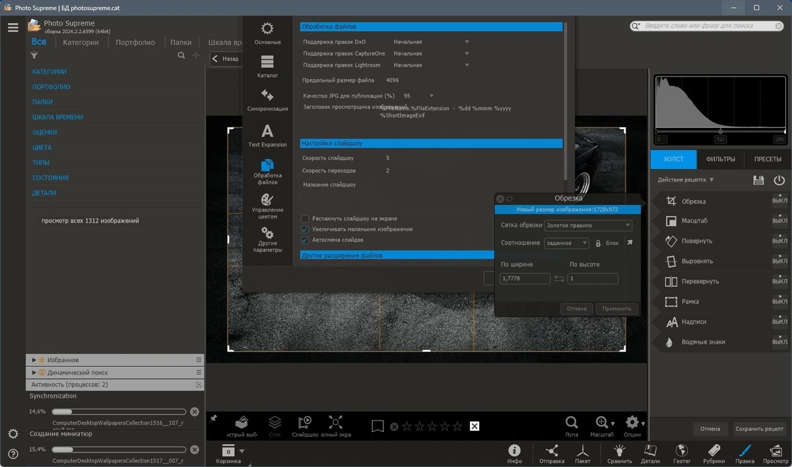Switch to the Папки tab
The height and width of the screenshot is (467, 792).
point(181,42)
